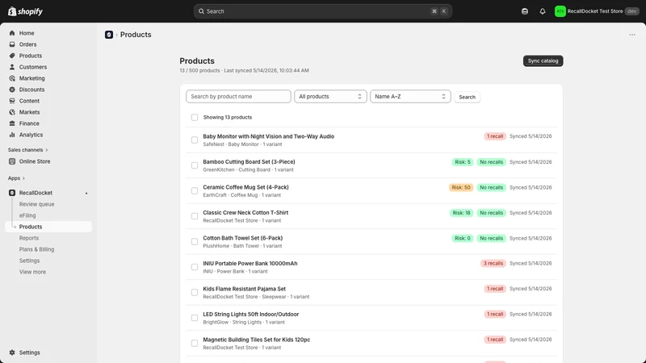Click the Online Store channel icon
The height and width of the screenshot is (363, 646).
(x=12, y=162)
